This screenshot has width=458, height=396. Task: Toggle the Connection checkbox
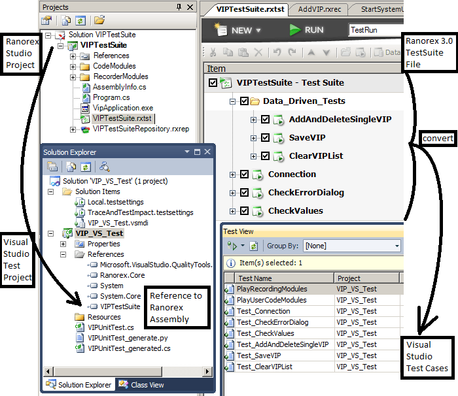pos(244,174)
